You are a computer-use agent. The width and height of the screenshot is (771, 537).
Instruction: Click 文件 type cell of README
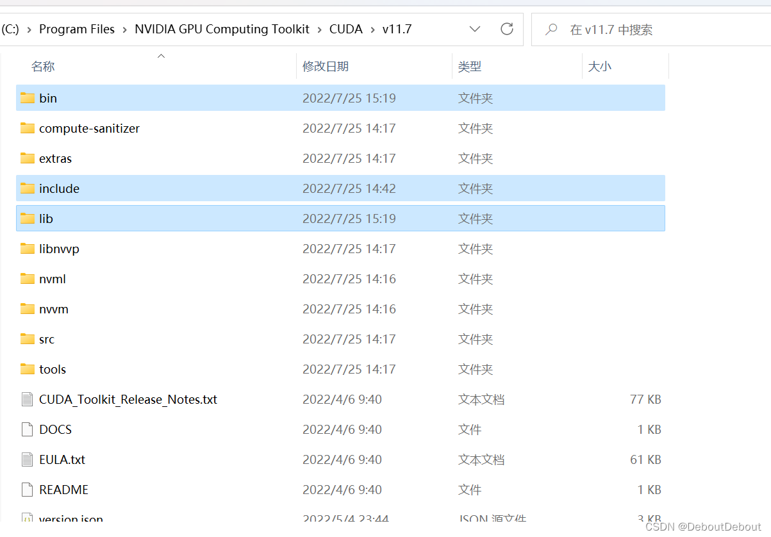pyautogui.click(x=470, y=490)
